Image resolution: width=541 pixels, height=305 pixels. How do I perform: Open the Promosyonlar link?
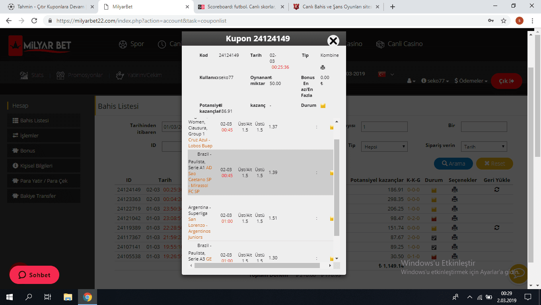(x=80, y=75)
